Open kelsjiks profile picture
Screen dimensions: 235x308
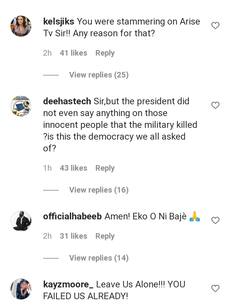pos(21,26)
